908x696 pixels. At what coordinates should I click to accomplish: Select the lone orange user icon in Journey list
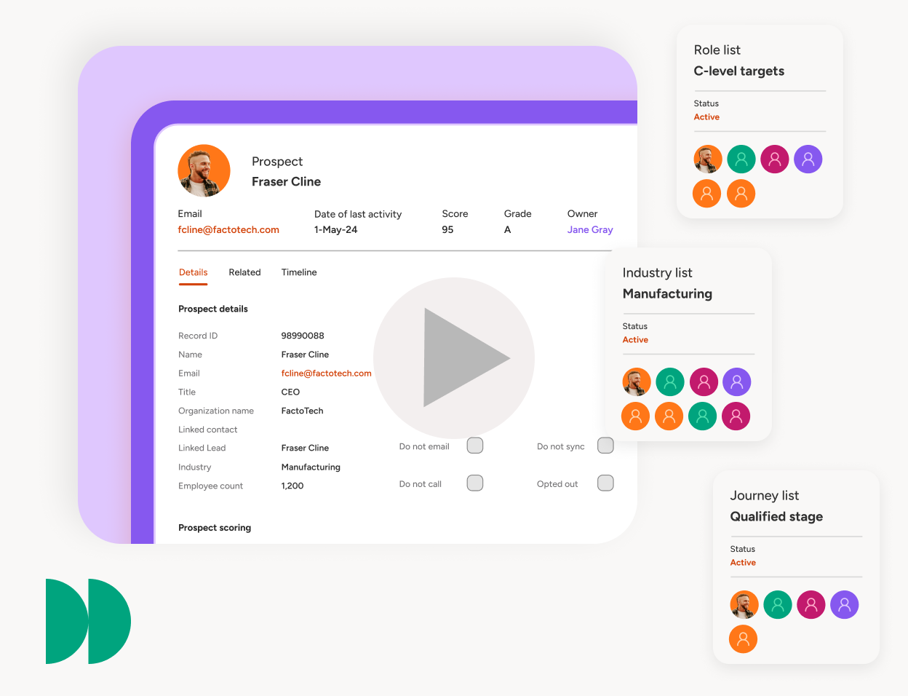pos(743,638)
